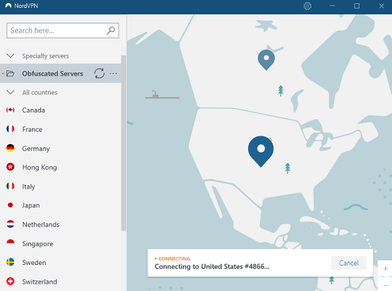Select 'Japan' in the country list
Image resolution: width=392 pixels, height=291 pixels.
point(31,206)
